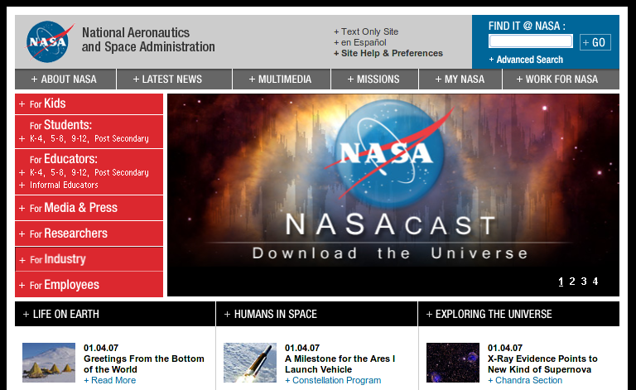Open For Industry section

point(89,259)
